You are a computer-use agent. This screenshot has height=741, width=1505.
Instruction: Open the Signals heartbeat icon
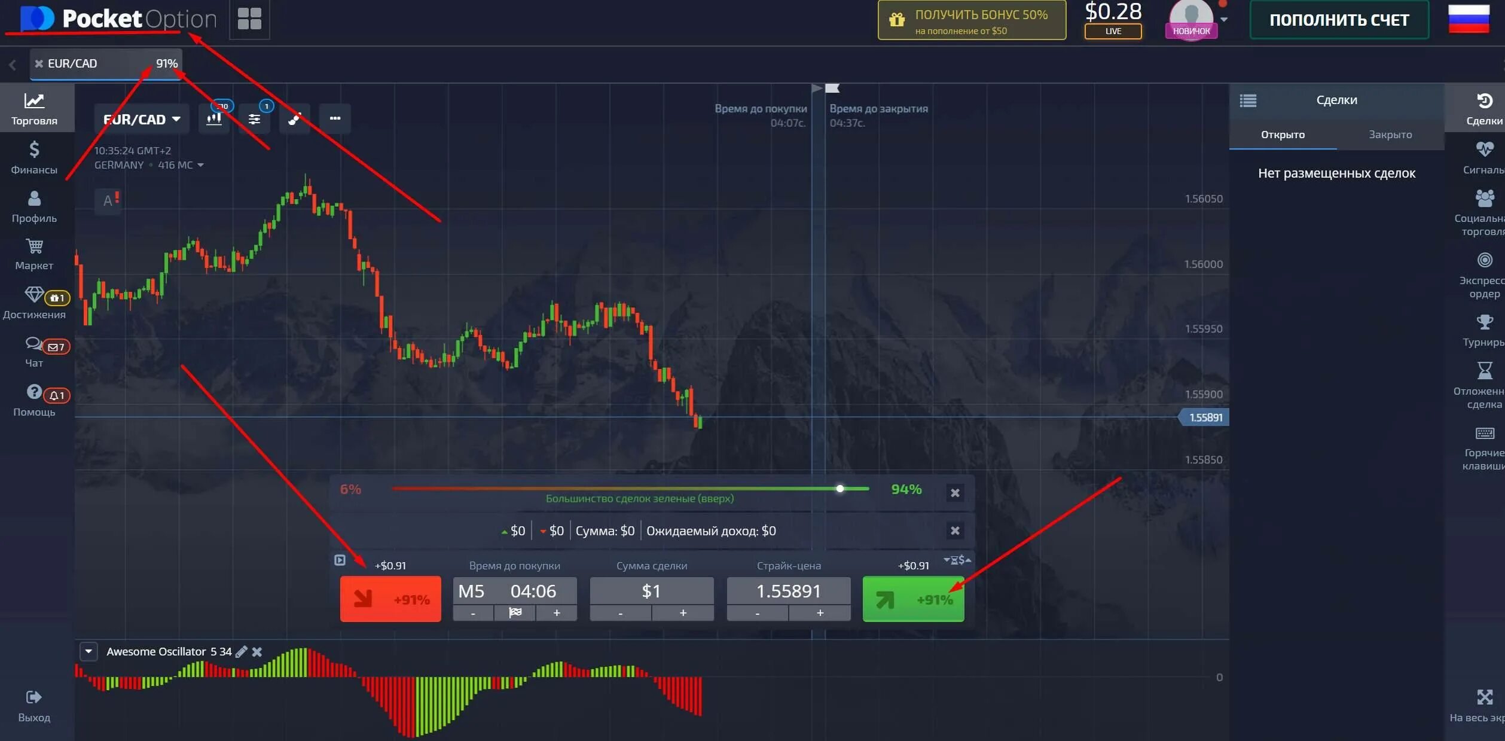click(x=1484, y=150)
